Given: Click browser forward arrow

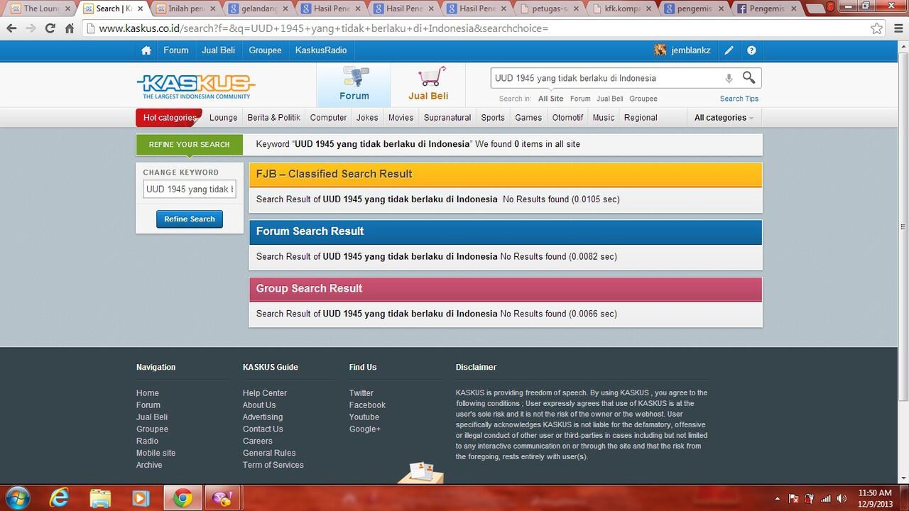Looking at the screenshot, I should 31,28.
